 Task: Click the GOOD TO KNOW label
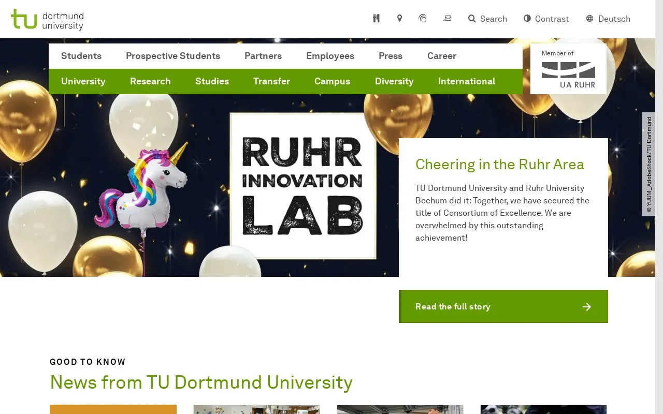coord(88,362)
